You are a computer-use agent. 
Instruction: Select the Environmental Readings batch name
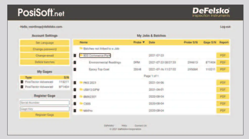point(105,62)
